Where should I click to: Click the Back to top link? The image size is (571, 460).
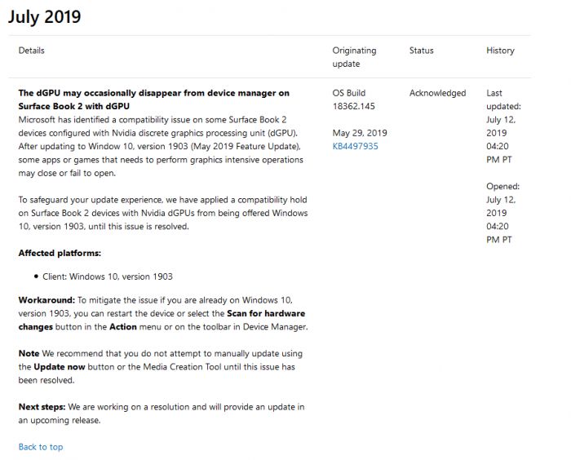click(x=41, y=447)
